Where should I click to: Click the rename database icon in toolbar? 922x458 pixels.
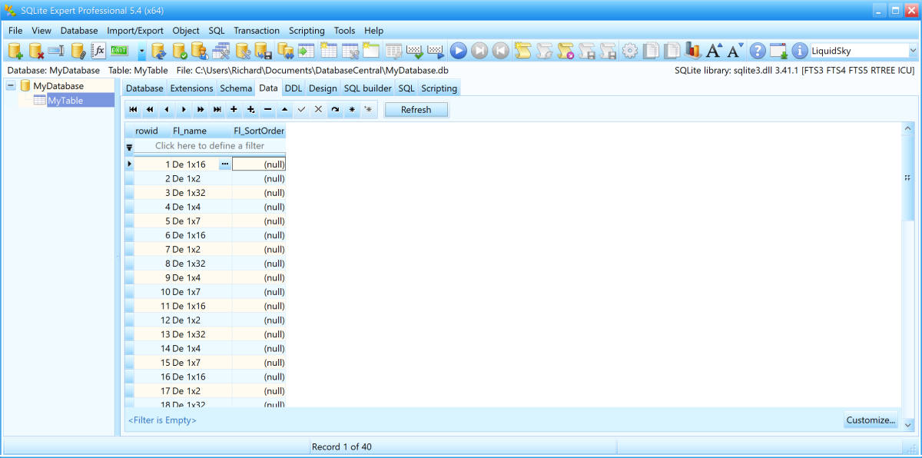[x=57, y=51]
